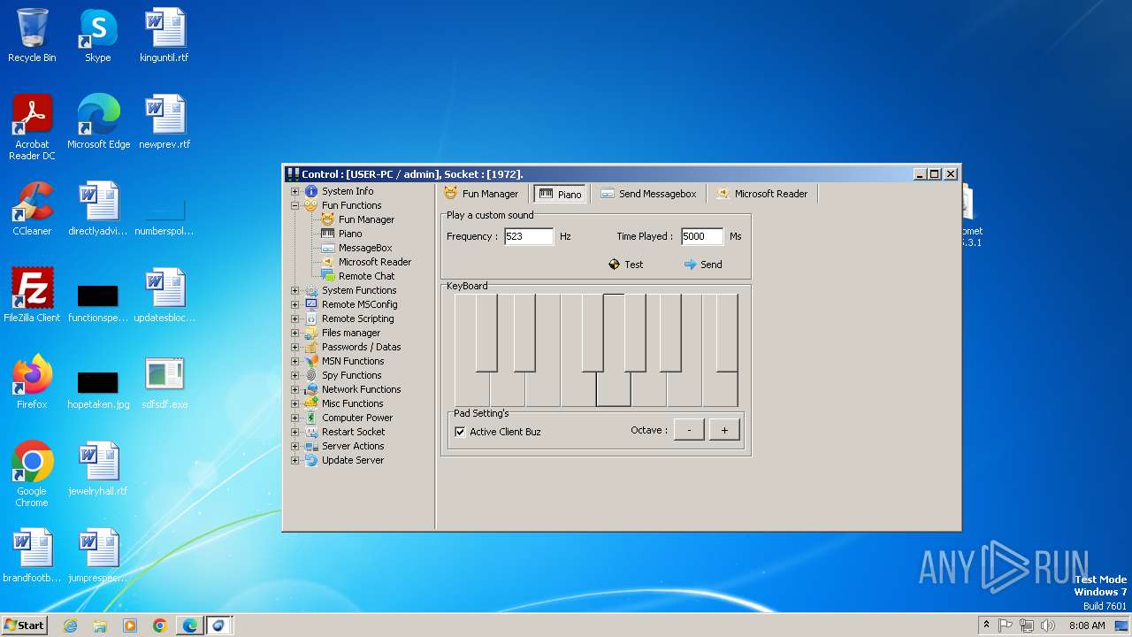The image size is (1132, 637).
Task: Open Acrobat Reader DC desktop shortcut
Action: pos(32,127)
